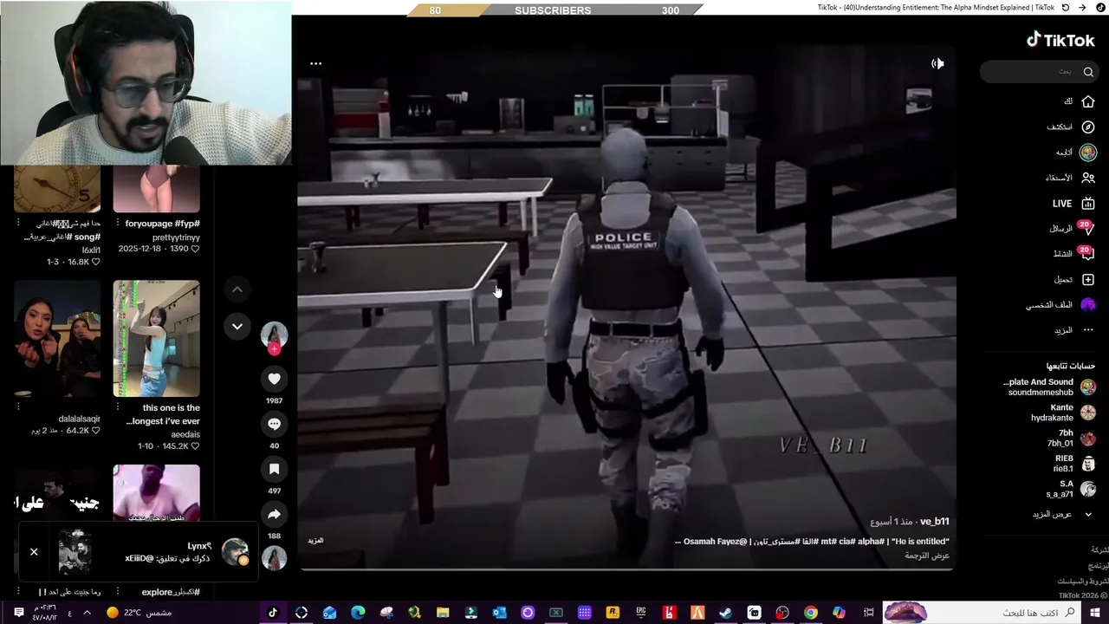Viewport: 1109px width, 624px height.
Task: Open the dalalalsaqir video thumbnail
Action: tap(57, 338)
